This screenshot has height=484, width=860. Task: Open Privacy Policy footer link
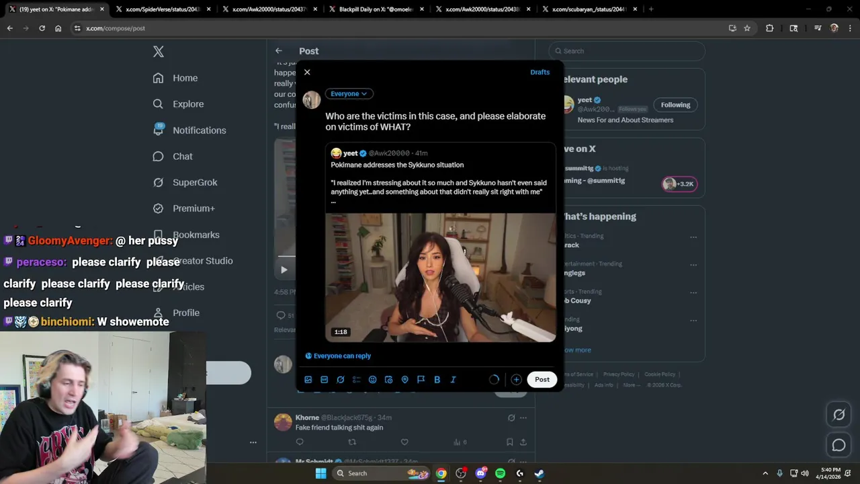click(x=619, y=374)
